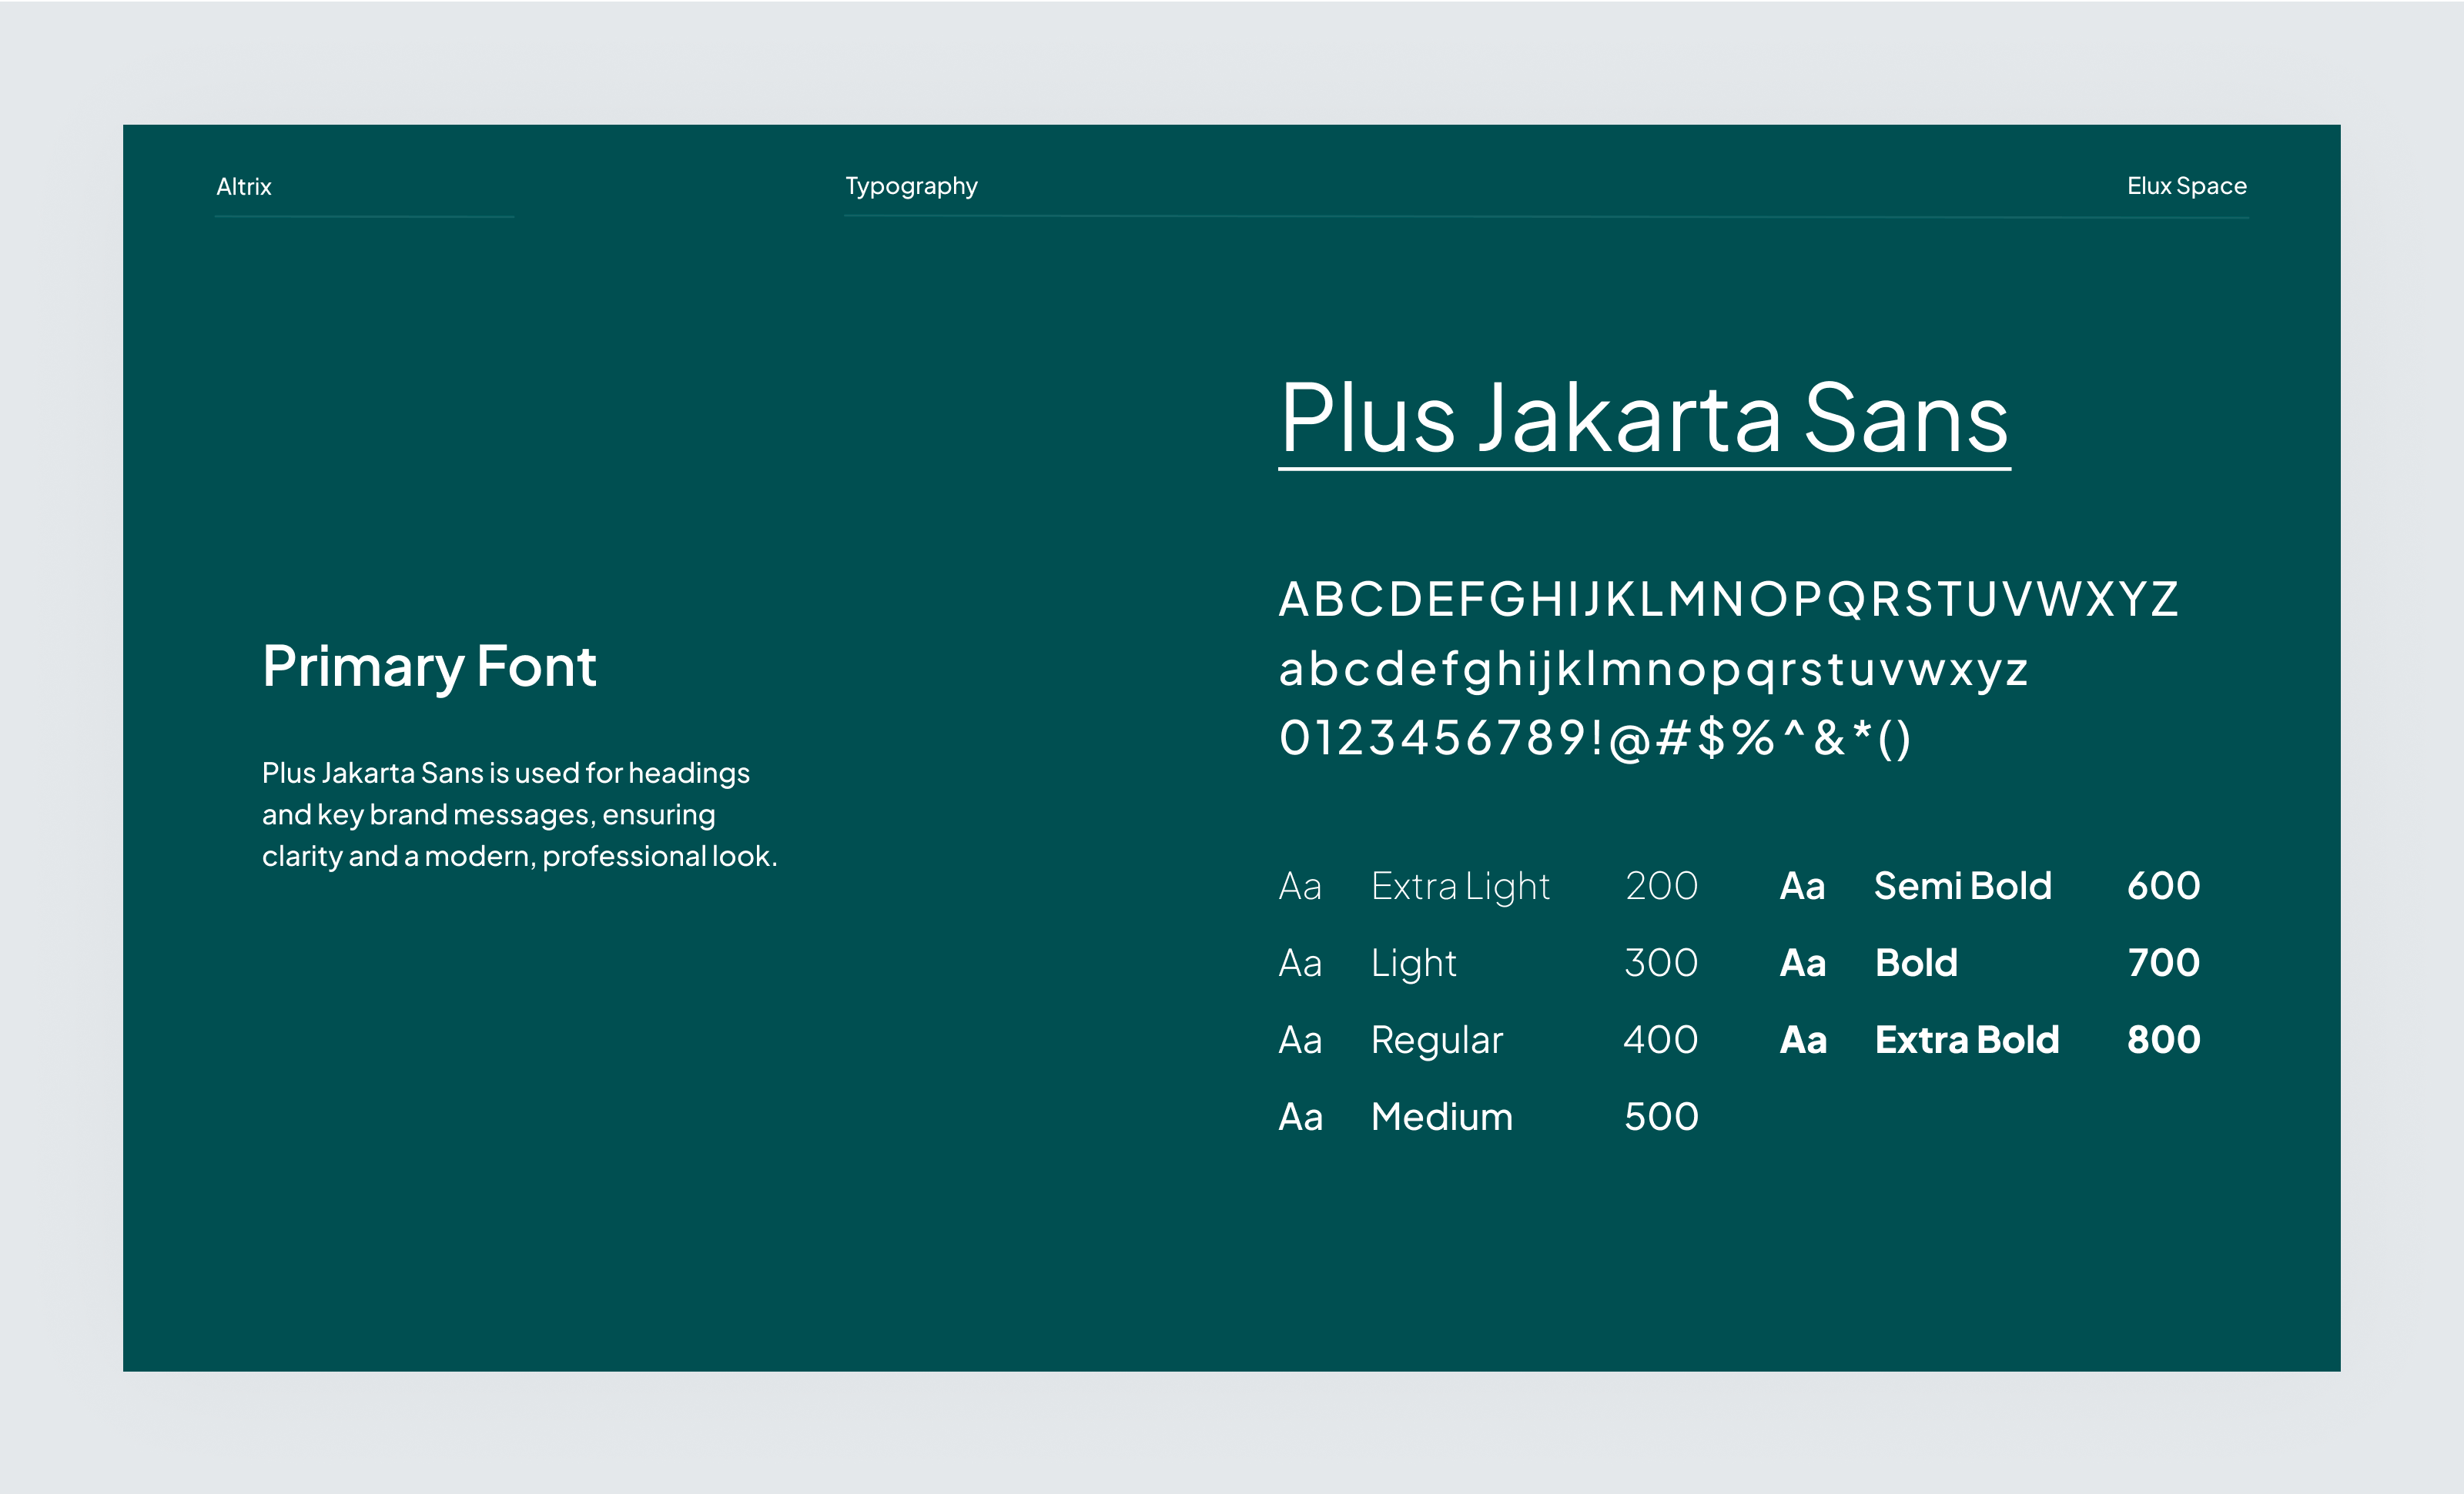Select the Light 300 weight entry
The image size is (2464, 1494).
point(1414,962)
